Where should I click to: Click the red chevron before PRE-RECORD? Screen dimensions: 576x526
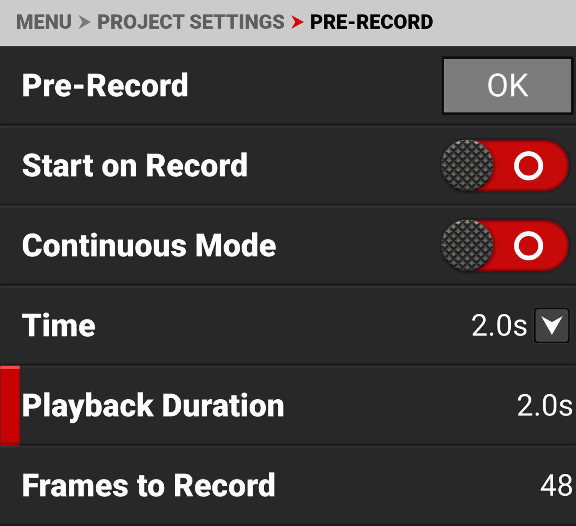point(297,22)
